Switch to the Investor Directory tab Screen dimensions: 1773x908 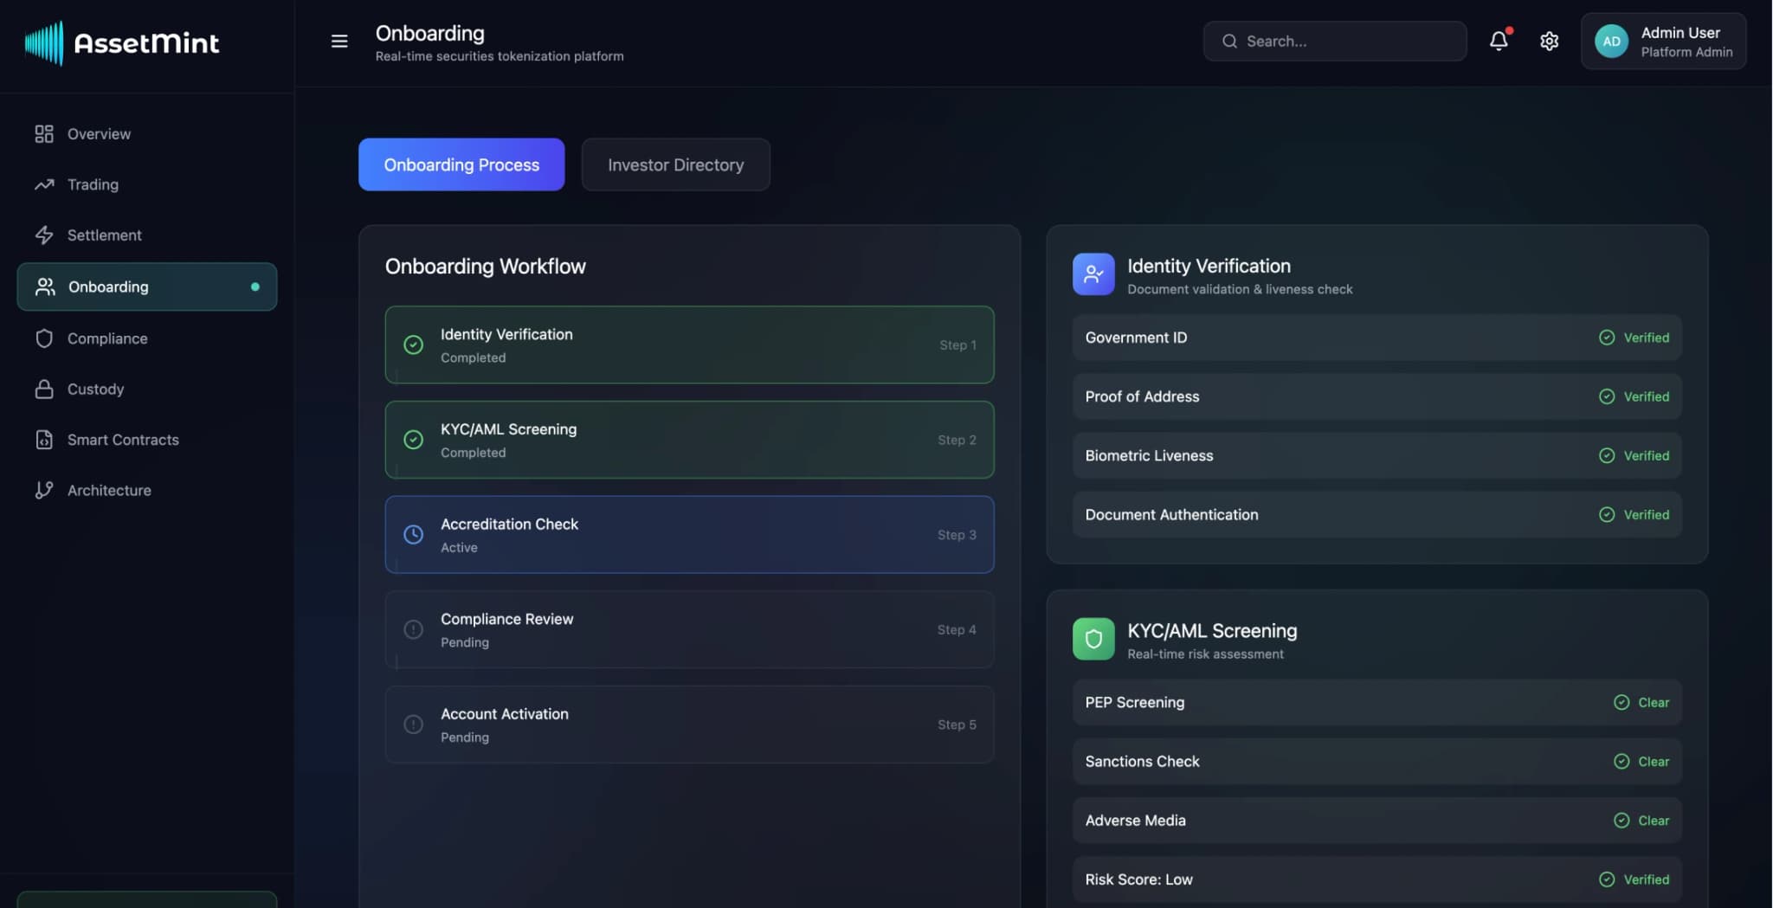[x=675, y=164]
